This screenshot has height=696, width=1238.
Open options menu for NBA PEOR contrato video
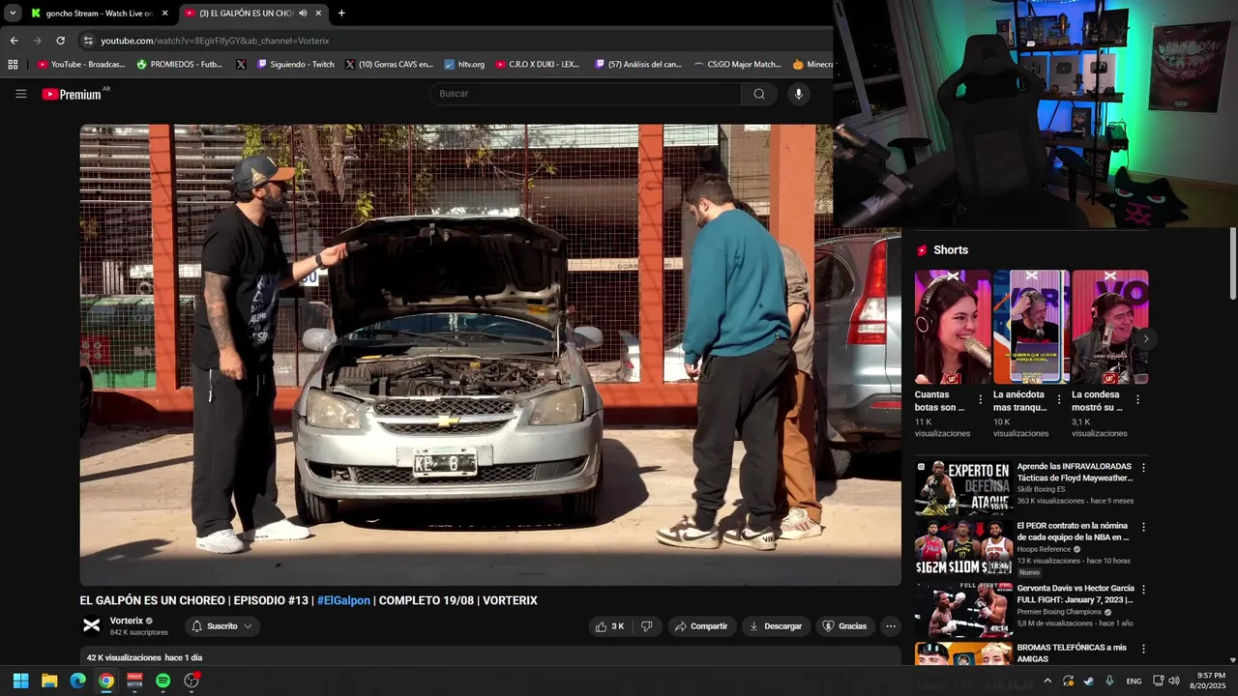1143,528
